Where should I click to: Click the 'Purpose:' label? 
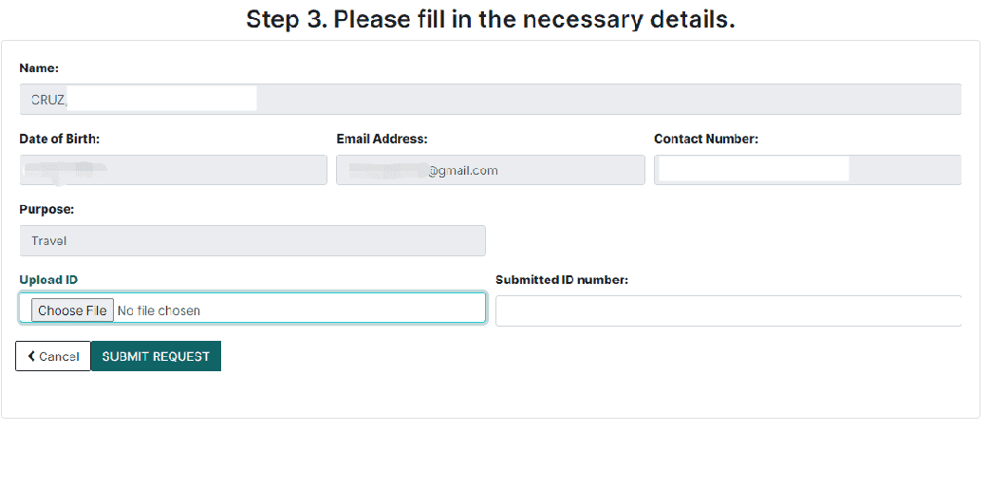click(47, 209)
